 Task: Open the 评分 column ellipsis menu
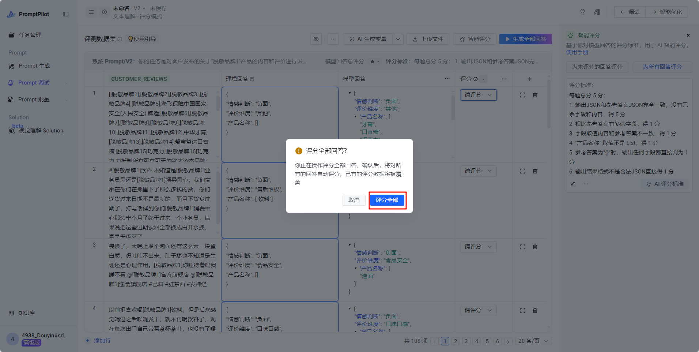click(x=504, y=79)
